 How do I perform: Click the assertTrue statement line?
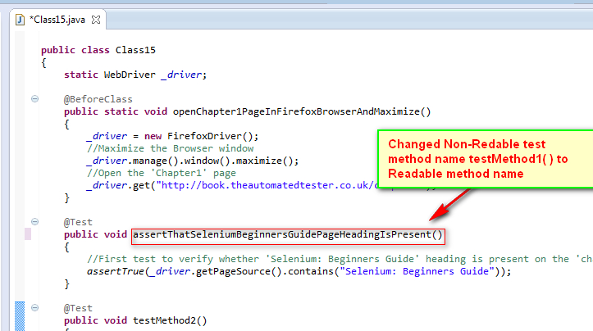coord(299,271)
